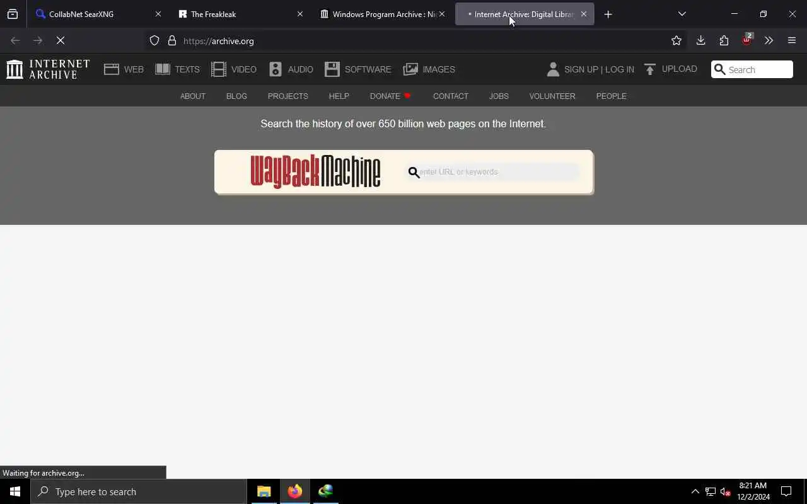
Task: Focus the archive.org Search box
Action: pos(752,69)
